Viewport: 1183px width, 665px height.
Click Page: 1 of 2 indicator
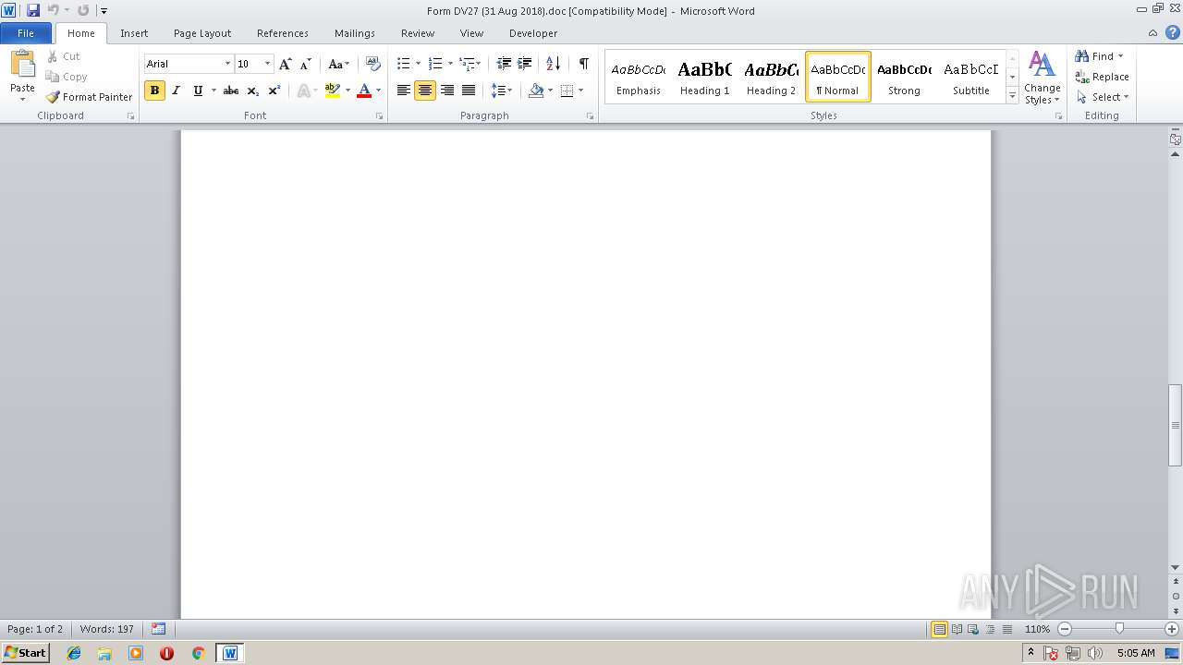coord(35,629)
